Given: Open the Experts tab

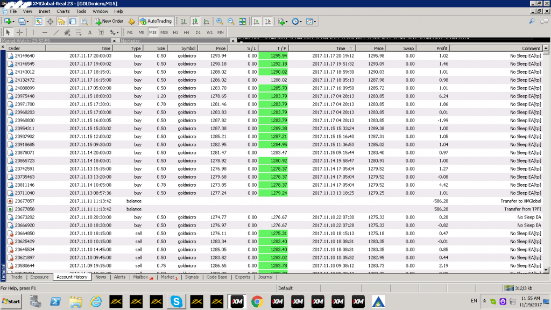Looking at the screenshot, I should tap(243, 277).
